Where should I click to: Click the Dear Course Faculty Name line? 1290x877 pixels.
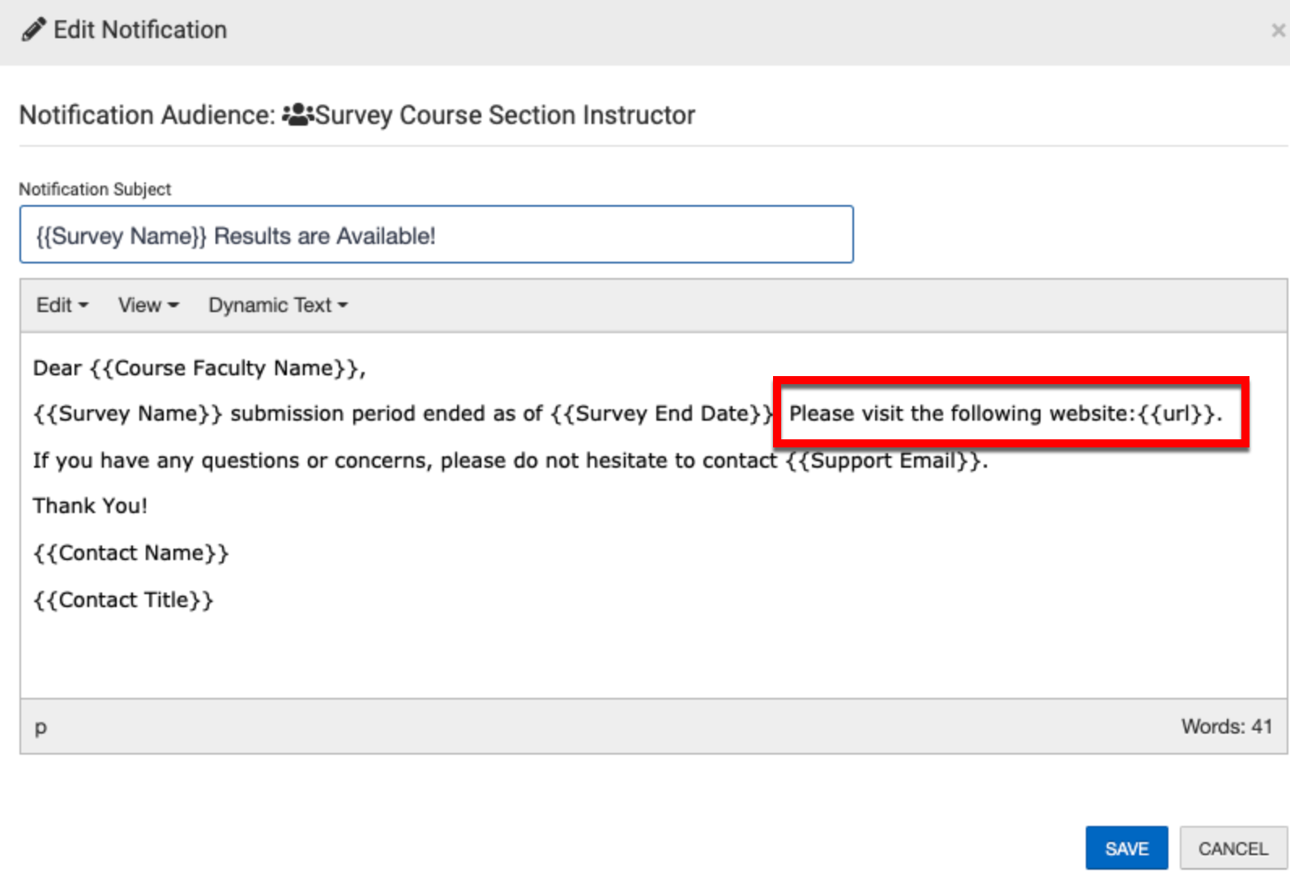[199, 369]
